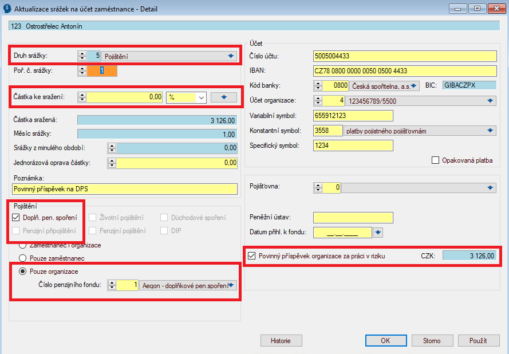Click spinner beside Účet organizace number
Viewport: 509px width, 354px height.
[319, 101]
